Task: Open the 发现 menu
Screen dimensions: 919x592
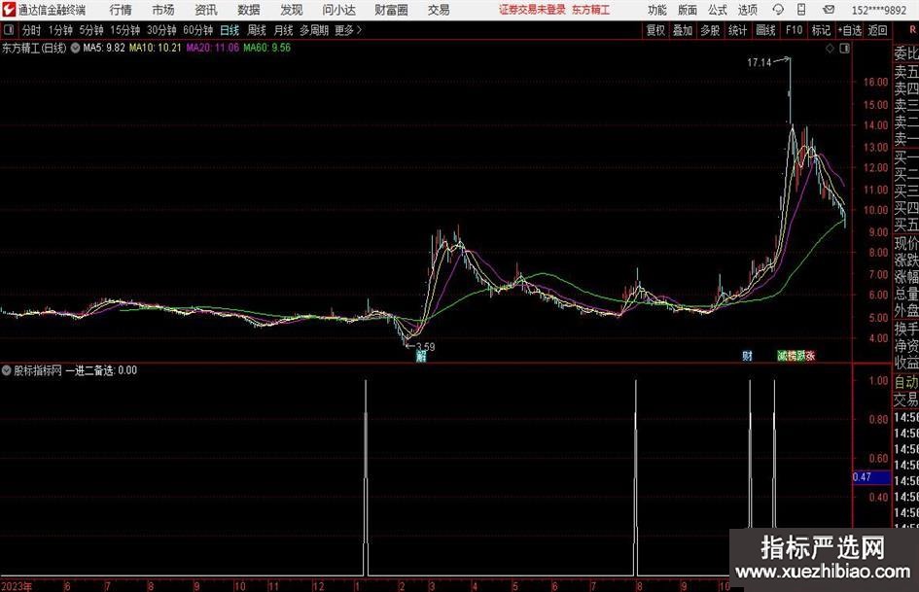Action: click(292, 10)
